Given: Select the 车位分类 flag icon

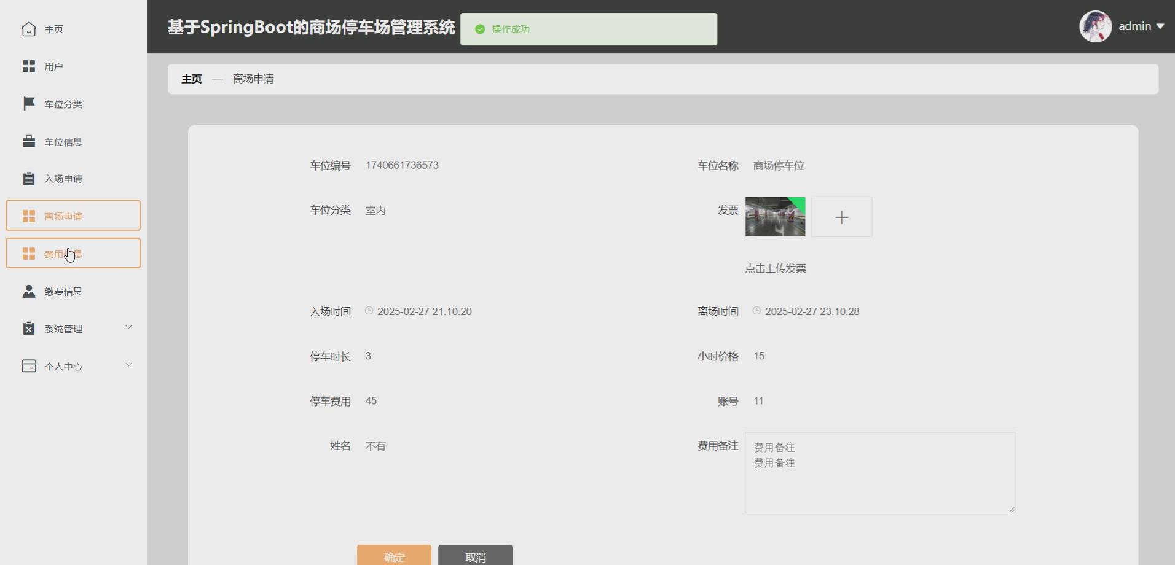Looking at the screenshot, I should (28, 103).
